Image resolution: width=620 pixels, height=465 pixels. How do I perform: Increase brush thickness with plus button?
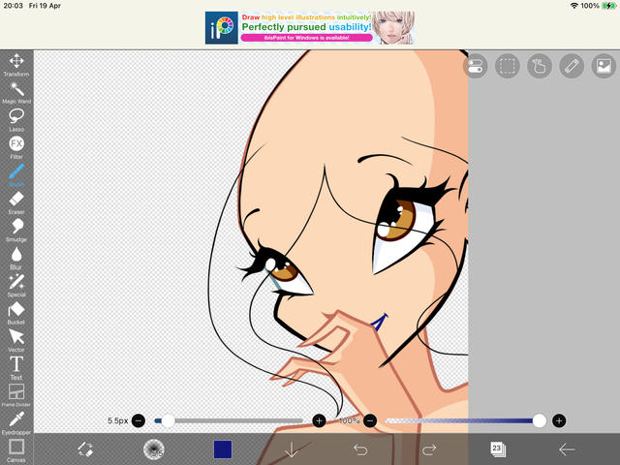pos(319,420)
